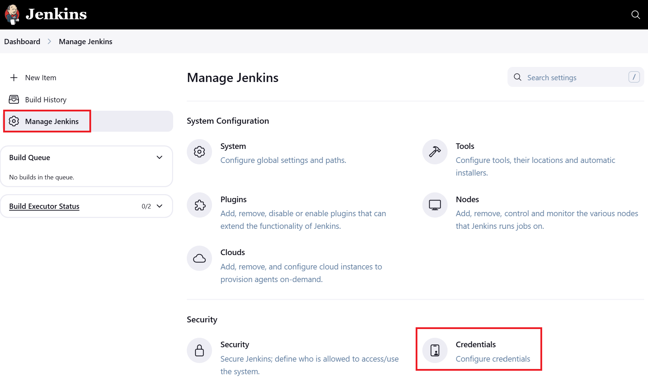Click 'Add, remove, control and monitor' nodes text
Screen dimensions: 648x390
[547, 220]
